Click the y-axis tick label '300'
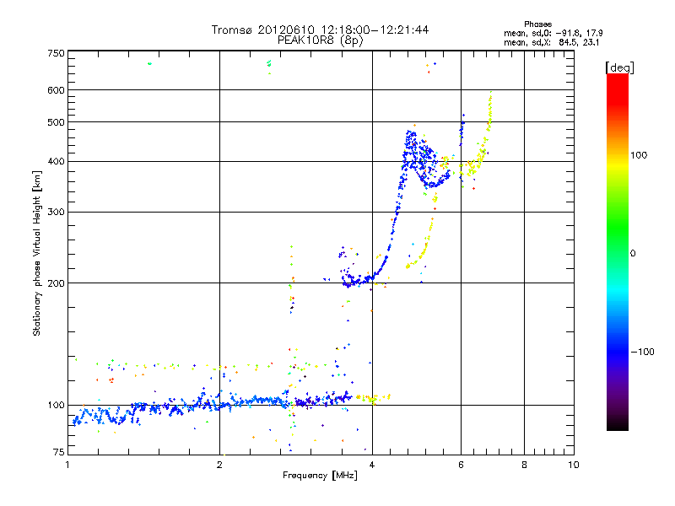The image size is (675, 506). [x=56, y=213]
